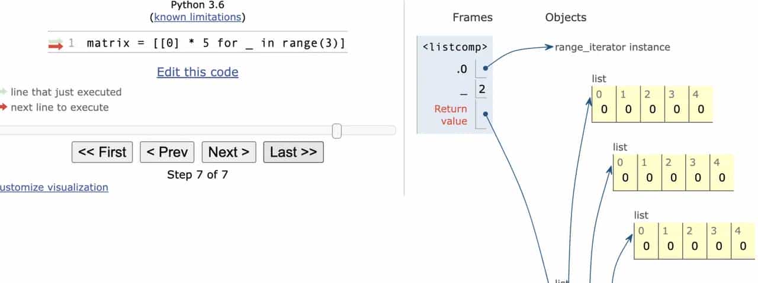The image size is (758, 283).
Task: Go back one step with < Prev
Action: coord(168,152)
